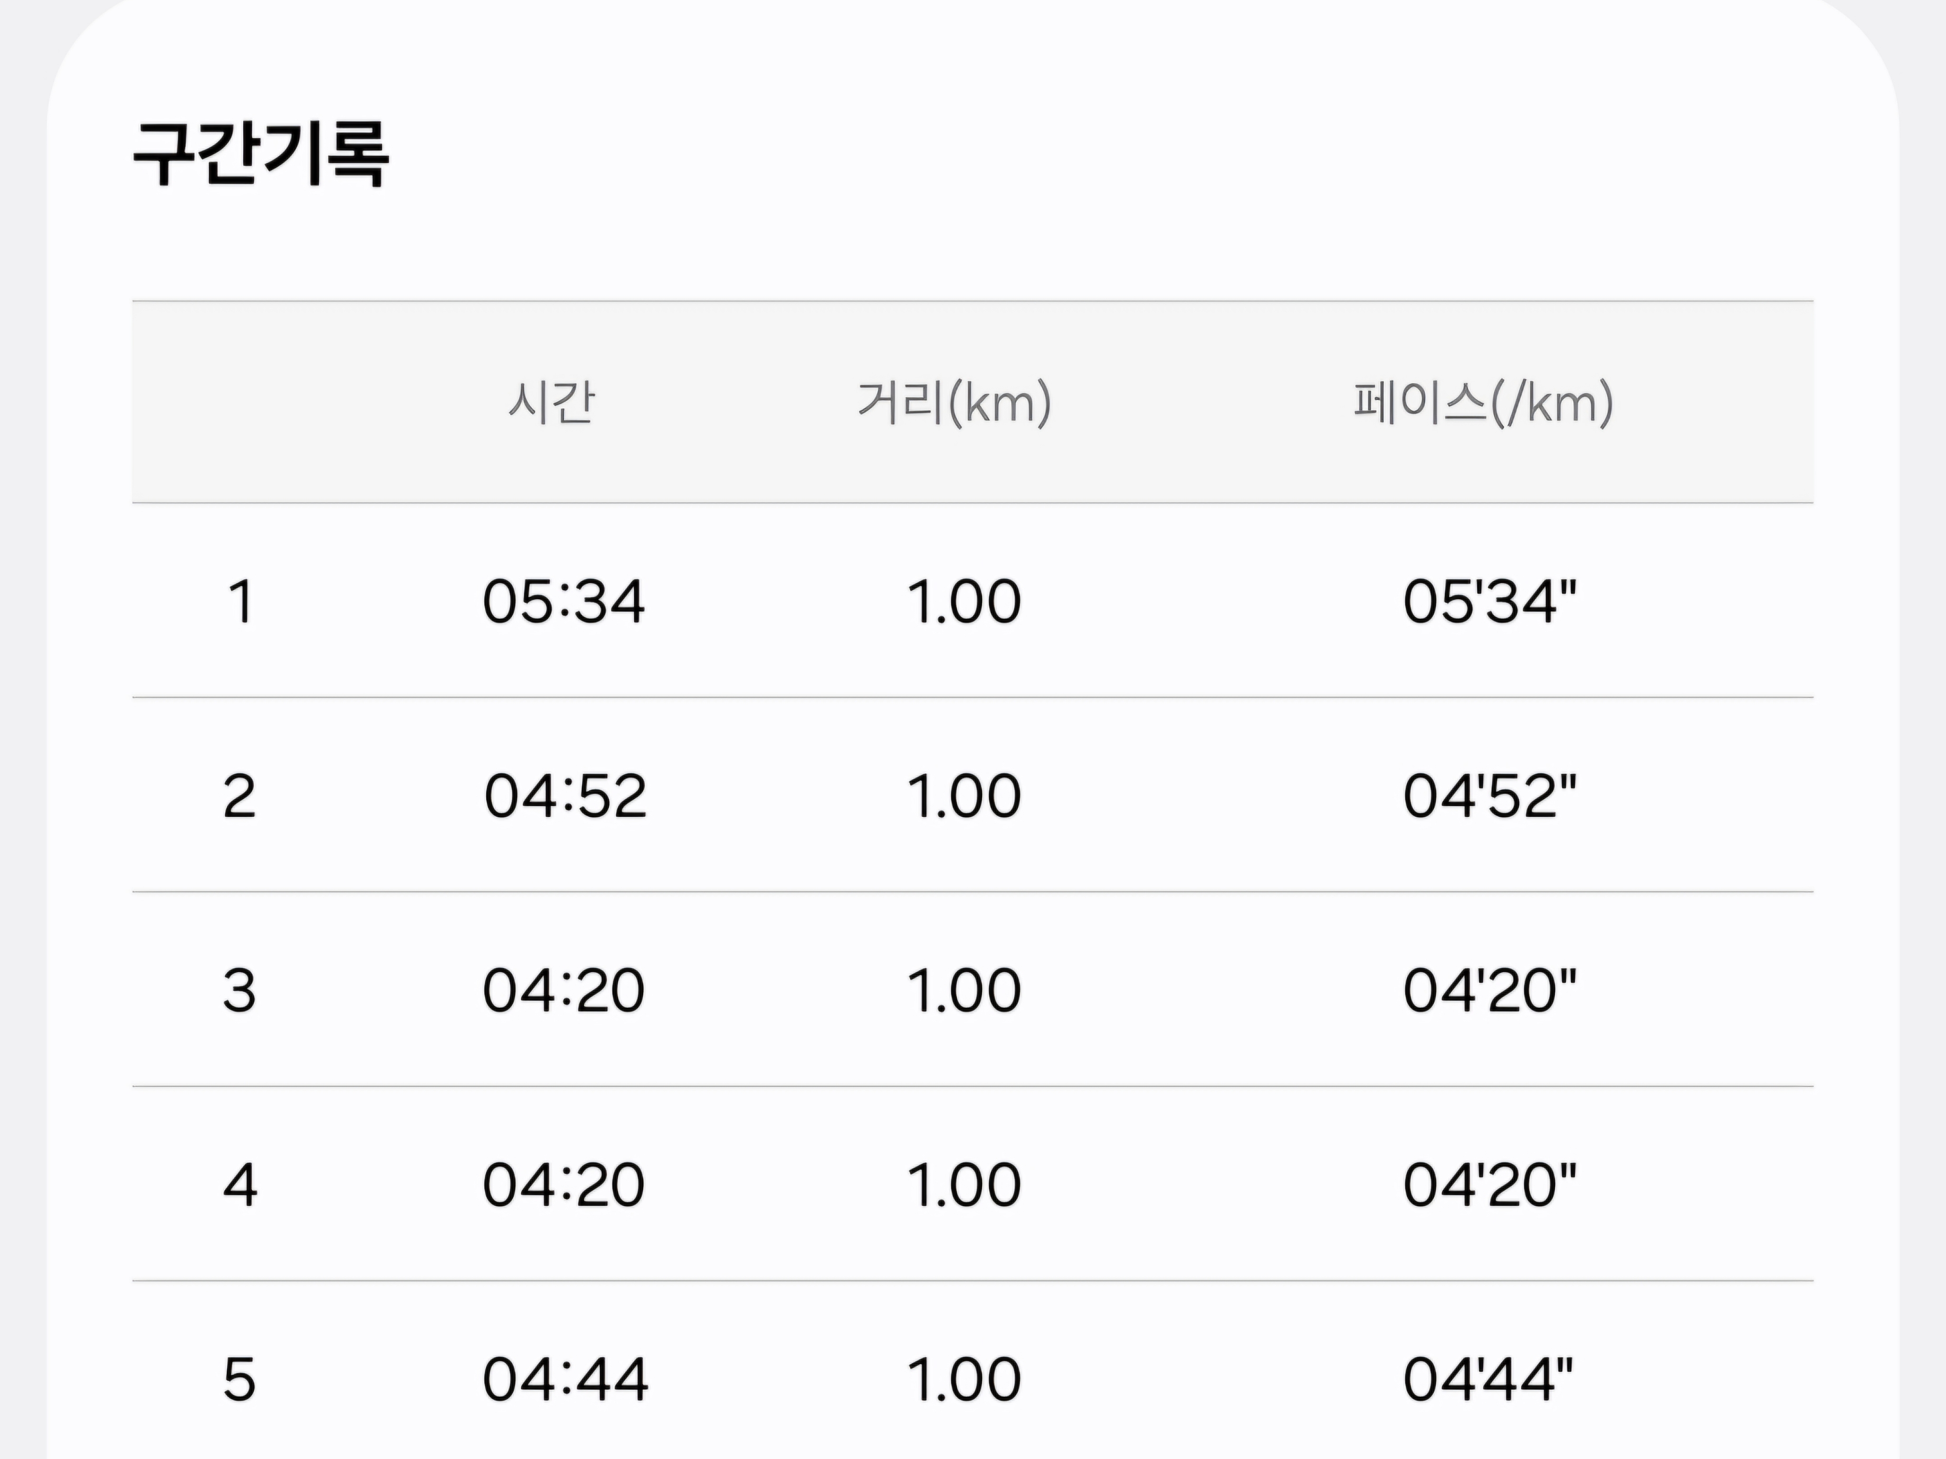
Task: Click lap 1 distance 1.00
Action: pyautogui.click(x=964, y=602)
